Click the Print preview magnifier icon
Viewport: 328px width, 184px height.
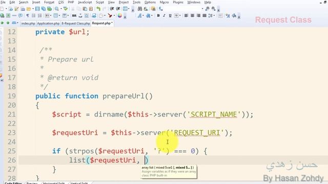click(x=57, y=9)
